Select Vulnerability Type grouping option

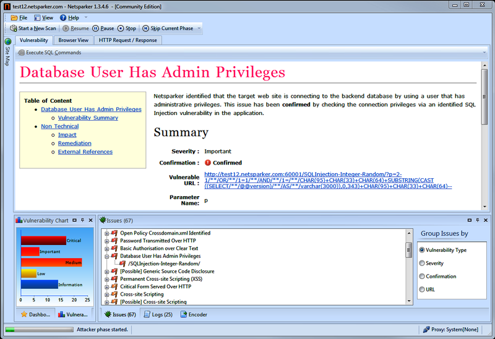pyautogui.click(x=422, y=250)
